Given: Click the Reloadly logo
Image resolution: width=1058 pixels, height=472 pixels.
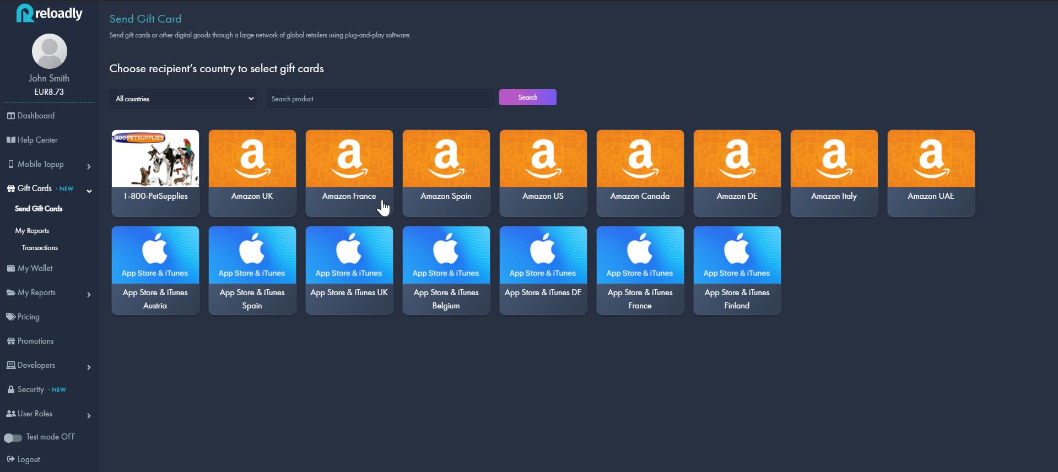Looking at the screenshot, I should pos(49,13).
